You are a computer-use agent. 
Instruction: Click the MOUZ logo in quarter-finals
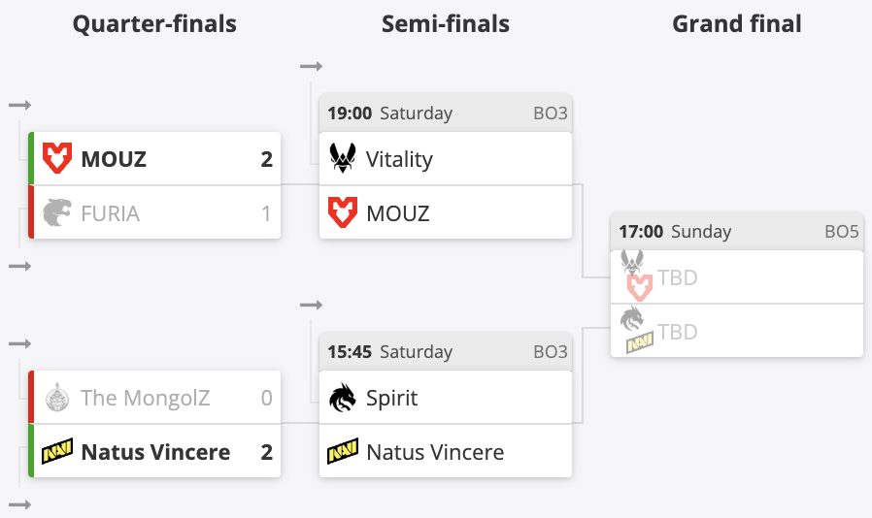coord(57,158)
